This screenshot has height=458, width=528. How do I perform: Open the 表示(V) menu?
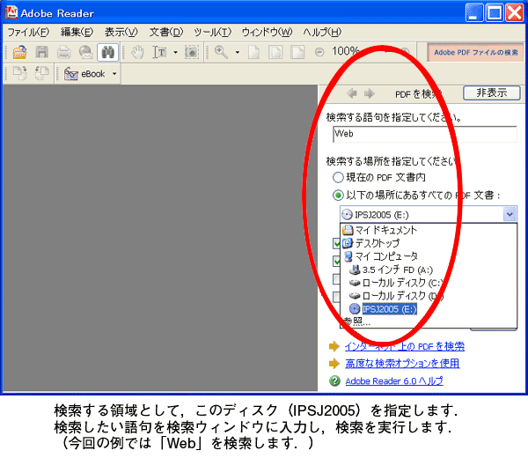pos(121,33)
